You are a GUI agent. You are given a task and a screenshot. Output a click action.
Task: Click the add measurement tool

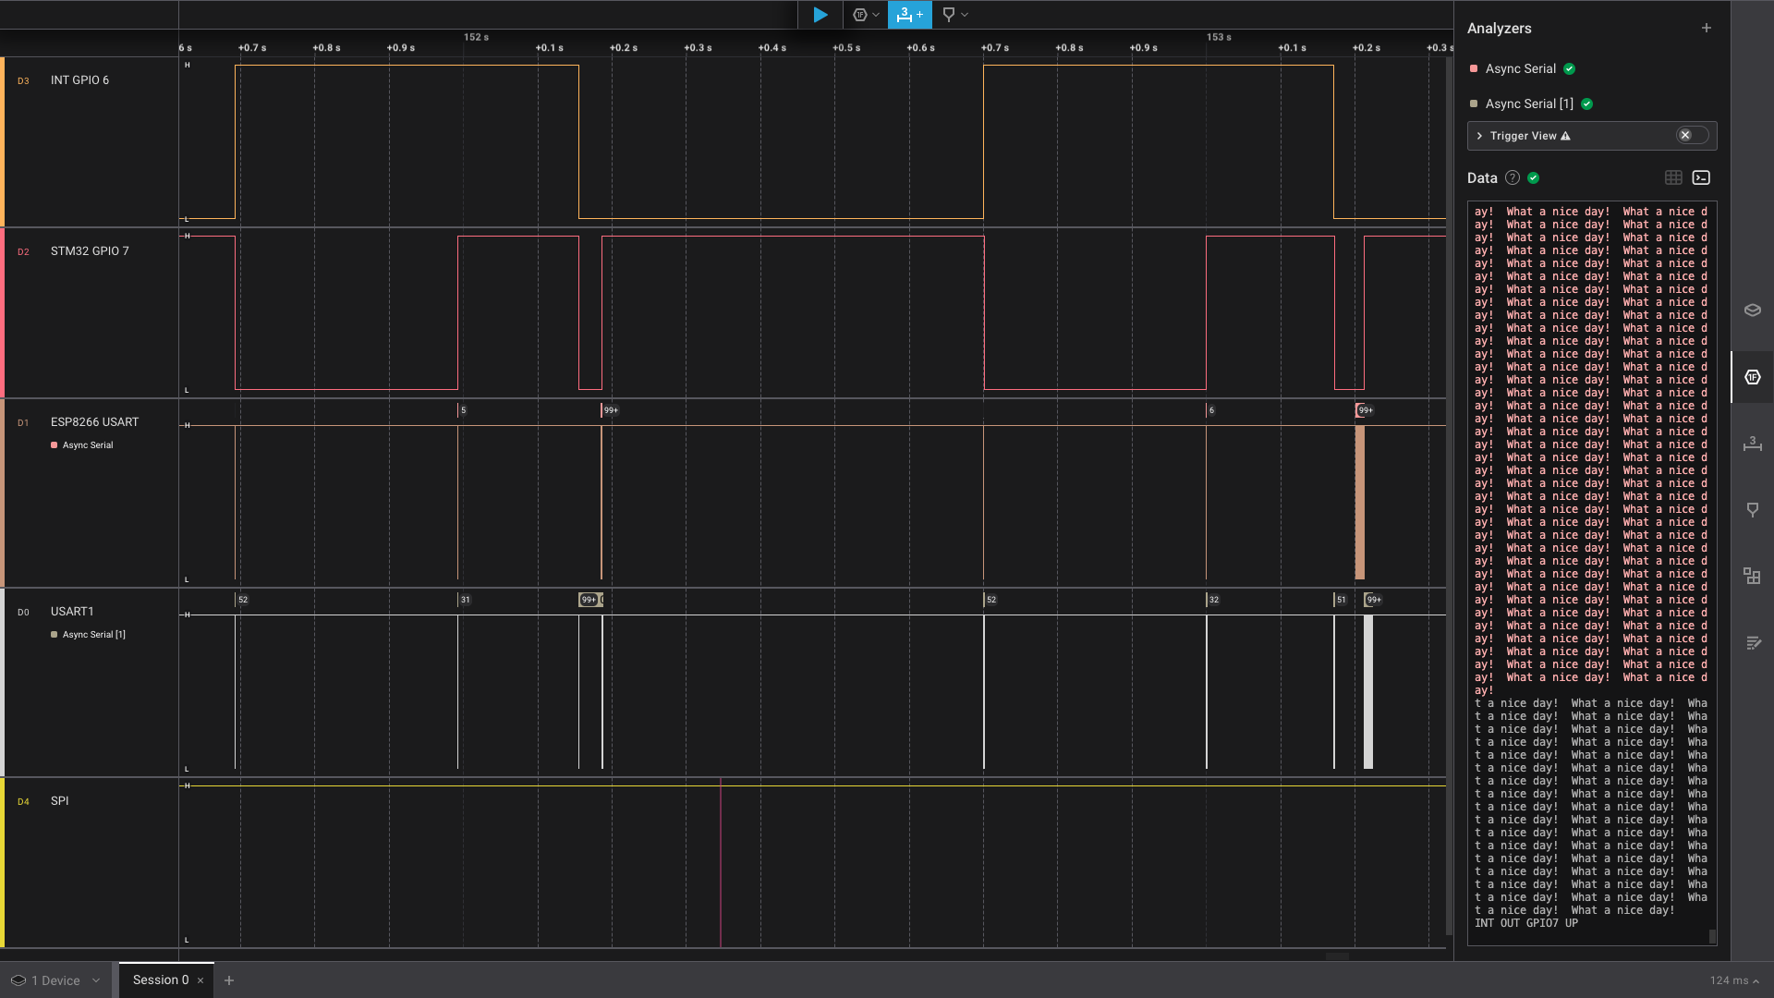(x=909, y=15)
